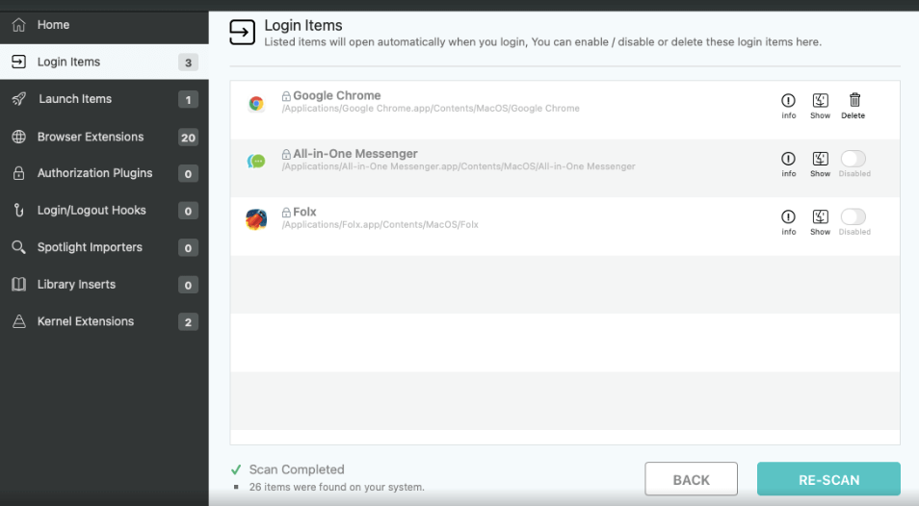
Task: Click the RE-SCAN button
Action: [x=828, y=479]
